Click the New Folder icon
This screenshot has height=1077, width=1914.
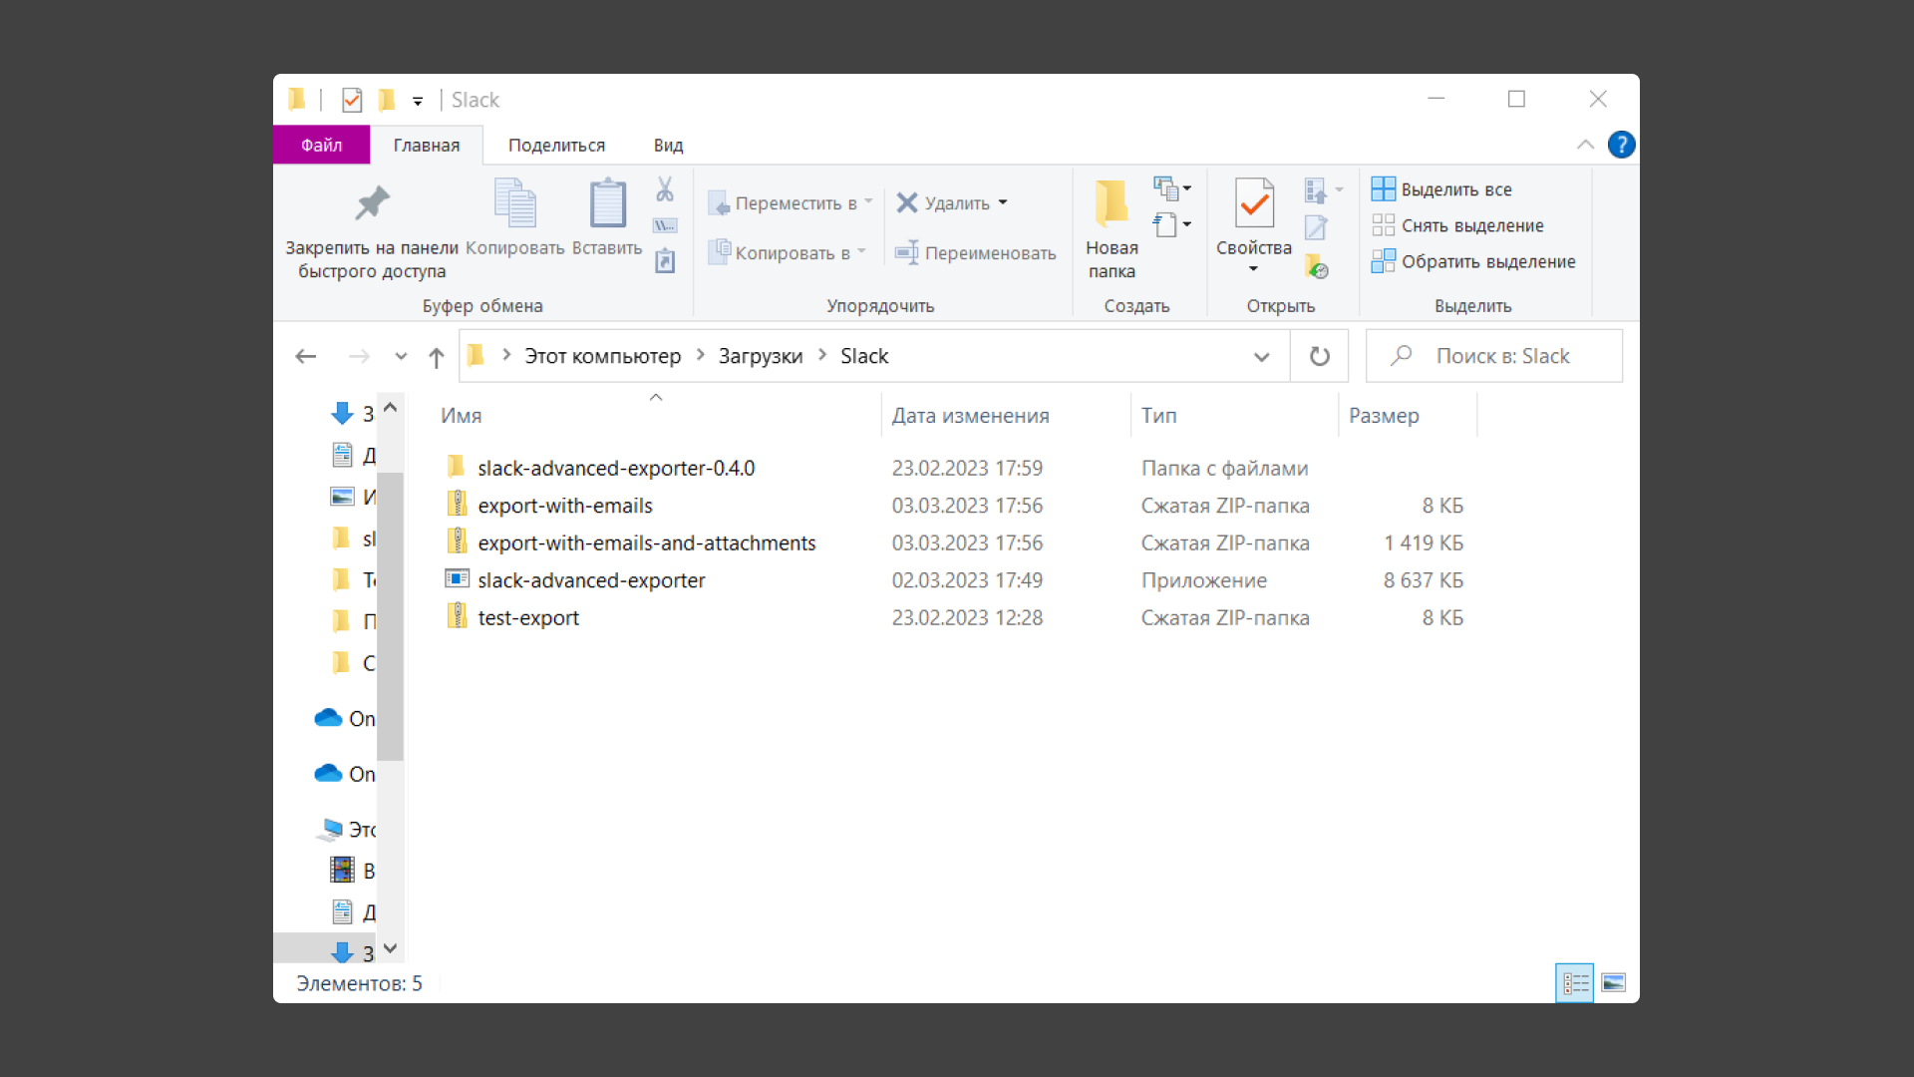tap(1112, 204)
